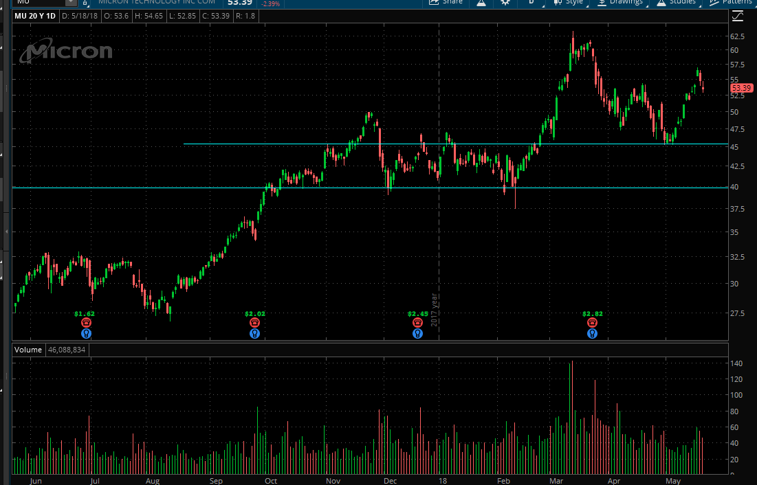
Task: Open the Patterns menu
Action: pos(732,3)
